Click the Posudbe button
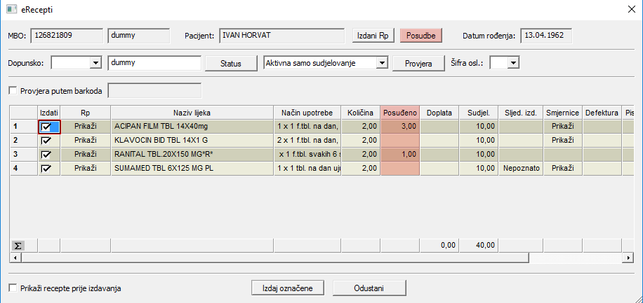The width and height of the screenshot is (643, 303). 420,35
